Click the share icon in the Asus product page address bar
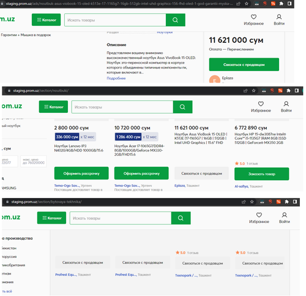This screenshot has height=296, width=306. (x=238, y=4)
